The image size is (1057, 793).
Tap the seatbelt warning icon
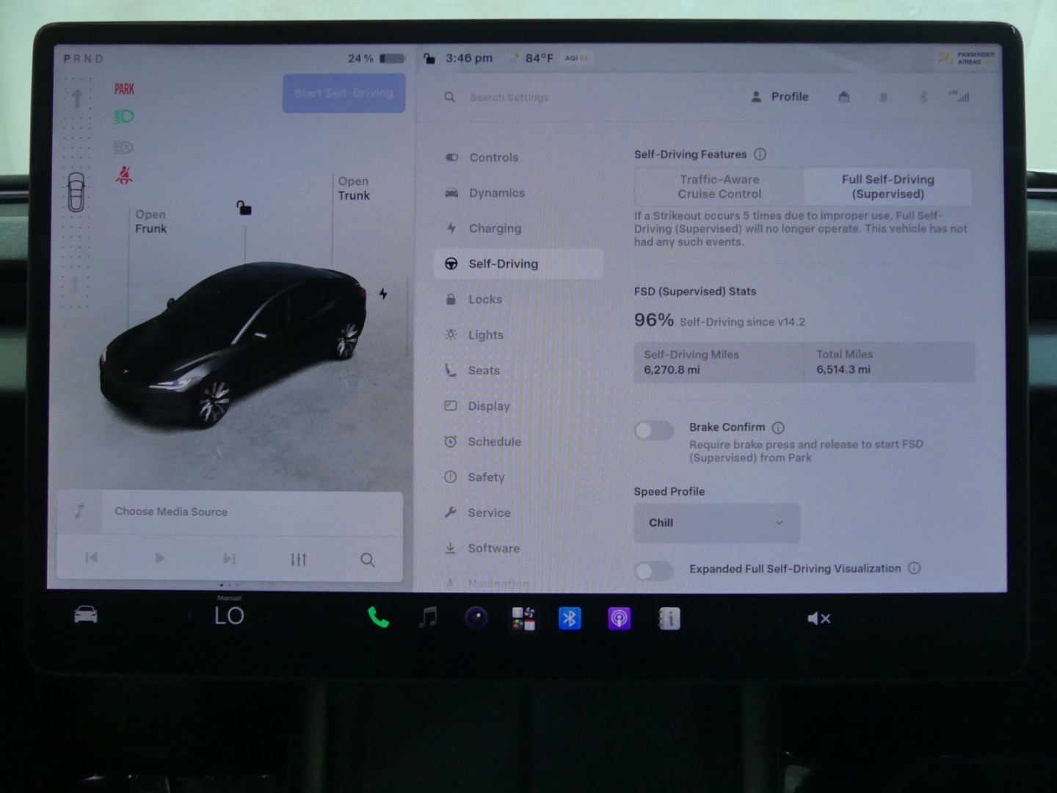click(x=124, y=175)
